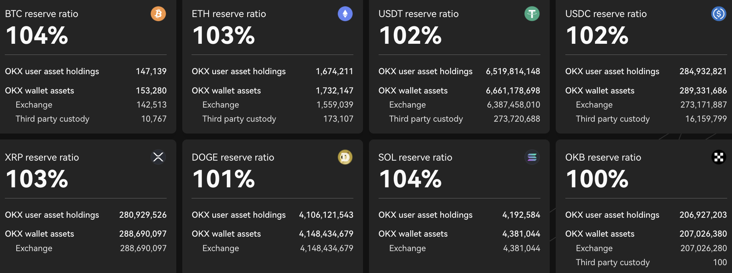Click the OKB checkered logo icon

pyautogui.click(x=719, y=157)
